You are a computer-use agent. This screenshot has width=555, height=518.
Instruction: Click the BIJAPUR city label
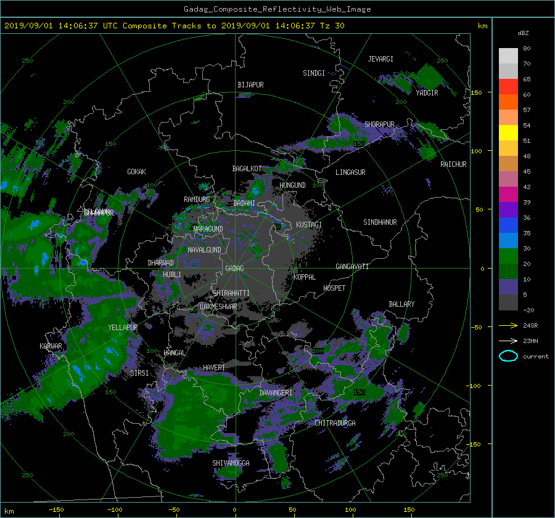click(x=250, y=85)
